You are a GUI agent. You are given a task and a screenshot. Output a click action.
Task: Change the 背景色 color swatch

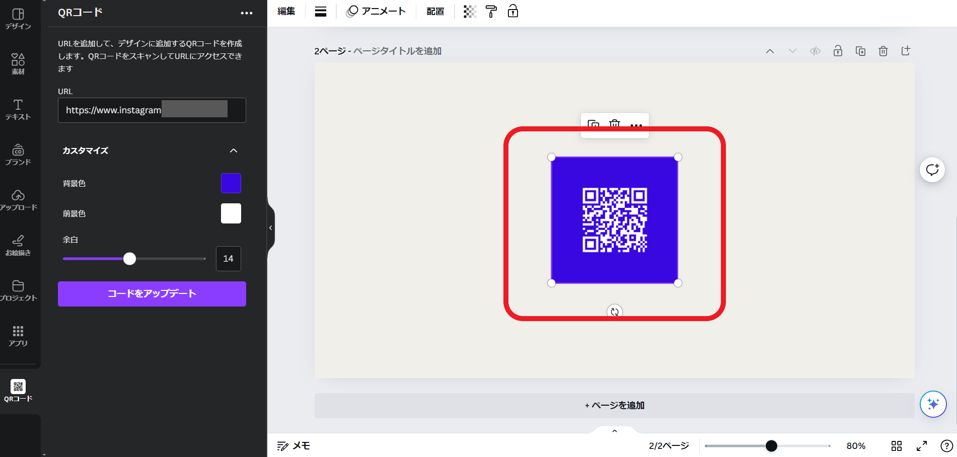[231, 183]
